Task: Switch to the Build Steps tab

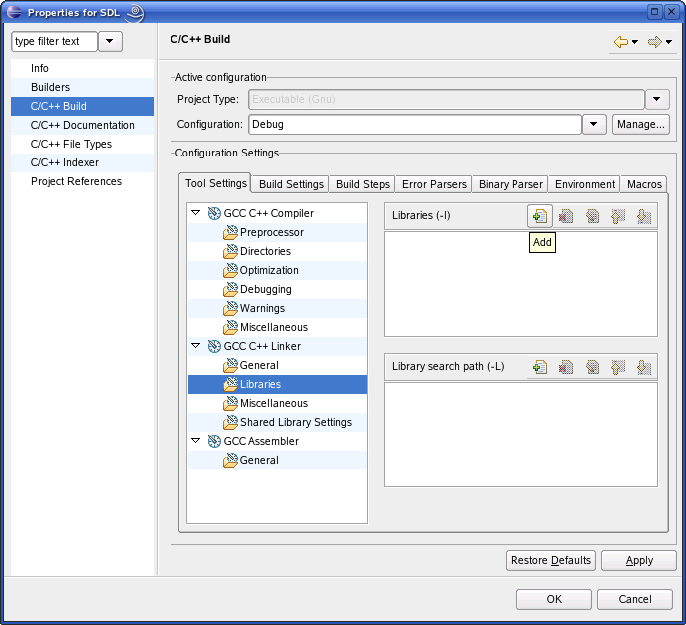Action: click(363, 184)
